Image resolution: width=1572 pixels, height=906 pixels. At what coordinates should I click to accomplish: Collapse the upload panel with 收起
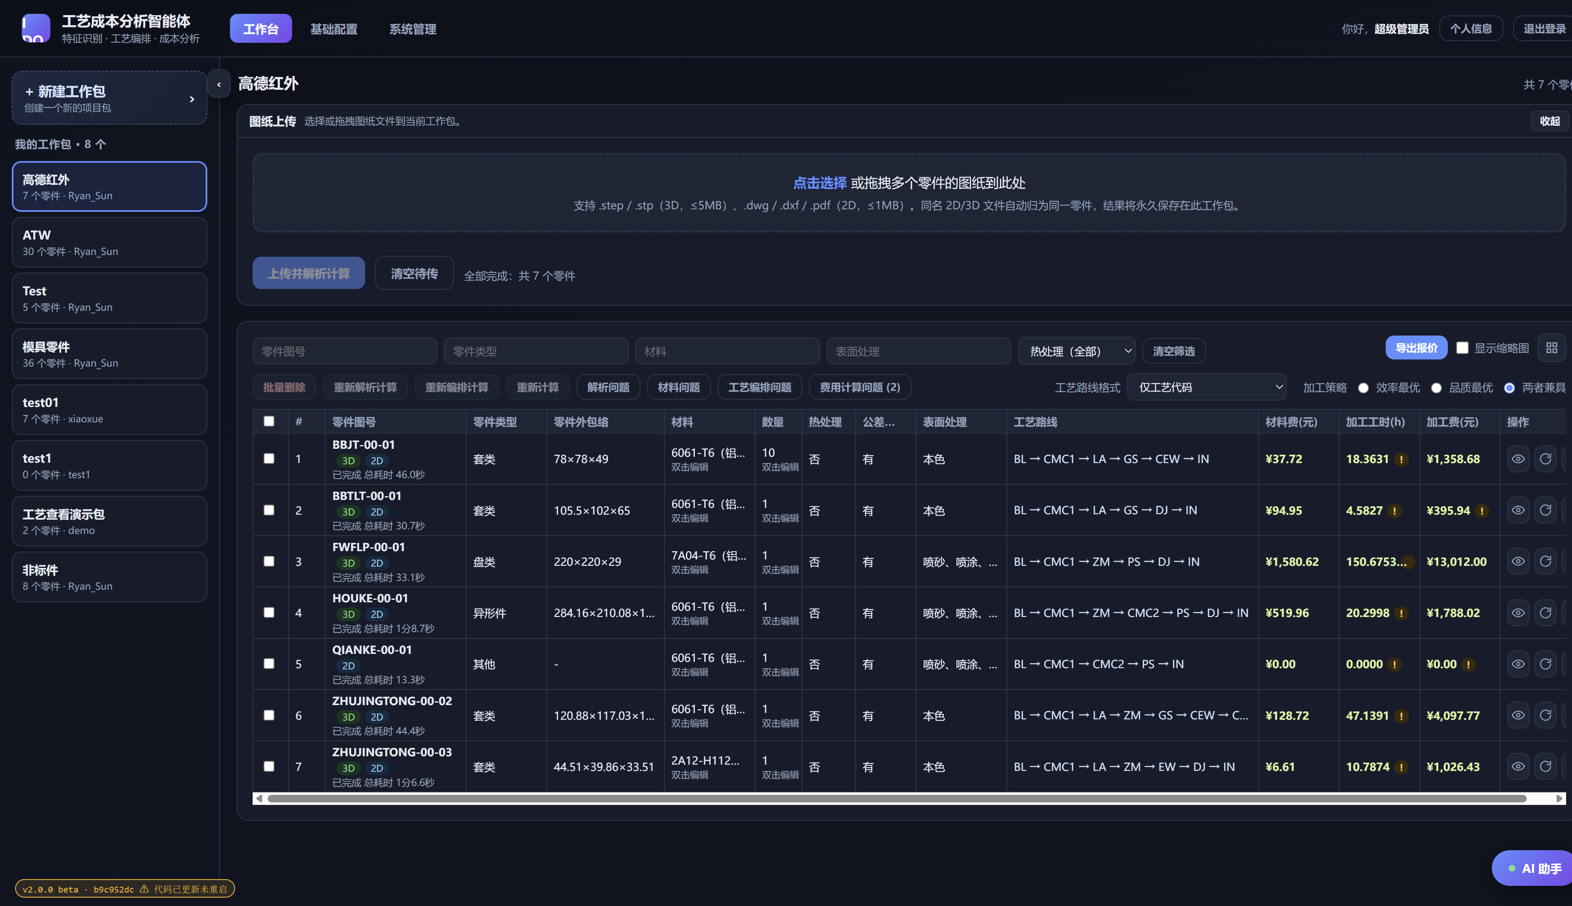click(x=1550, y=121)
